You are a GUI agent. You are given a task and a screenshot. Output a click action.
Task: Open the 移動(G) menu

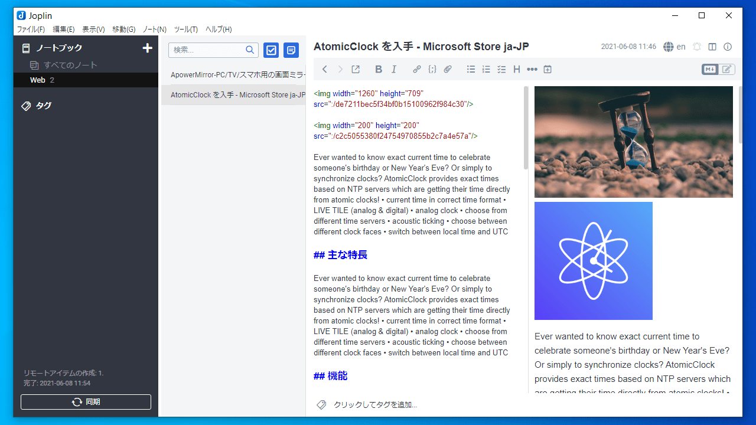tap(123, 30)
